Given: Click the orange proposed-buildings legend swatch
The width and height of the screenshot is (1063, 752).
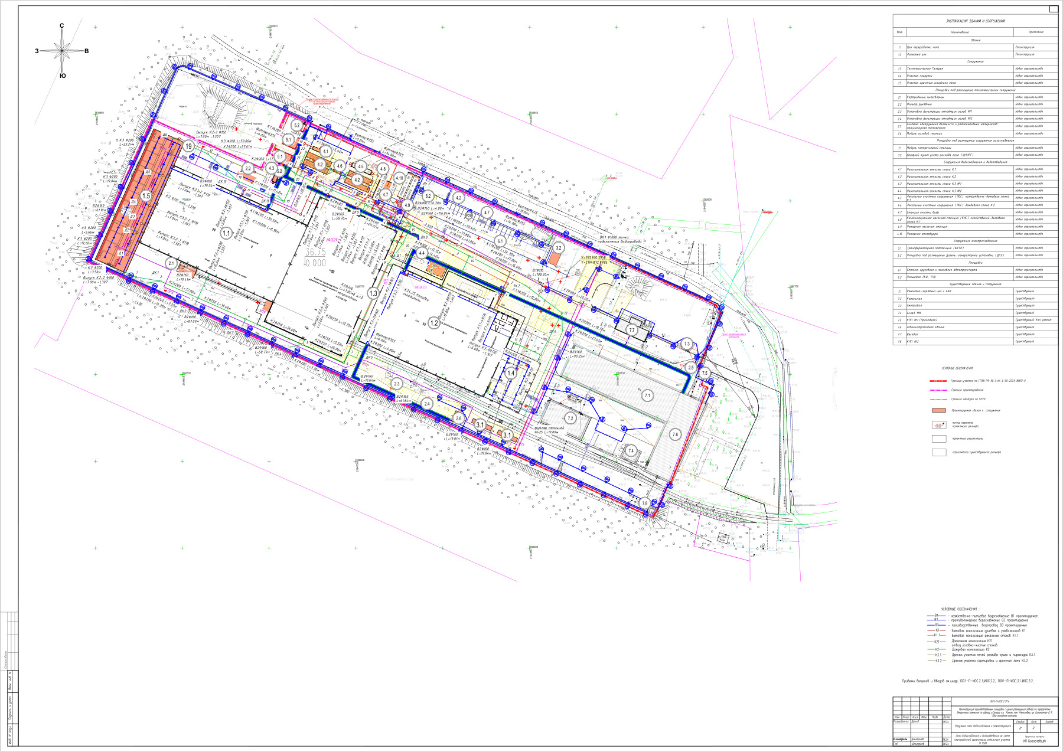Looking at the screenshot, I should pyautogui.click(x=939, y=410).
